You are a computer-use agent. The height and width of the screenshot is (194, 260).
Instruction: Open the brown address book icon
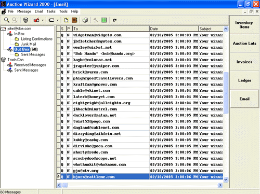click(x=74, y=20)
